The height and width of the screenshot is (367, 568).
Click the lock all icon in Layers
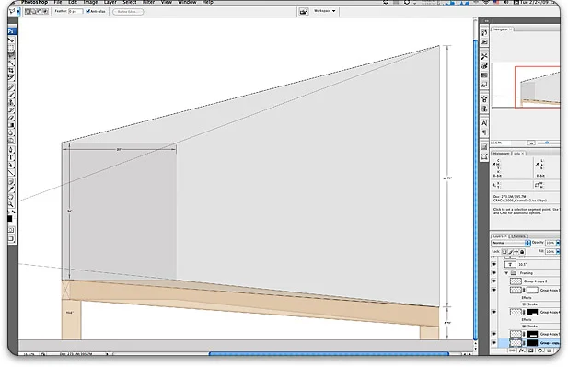pyautogui.click(x=522, y=251)
